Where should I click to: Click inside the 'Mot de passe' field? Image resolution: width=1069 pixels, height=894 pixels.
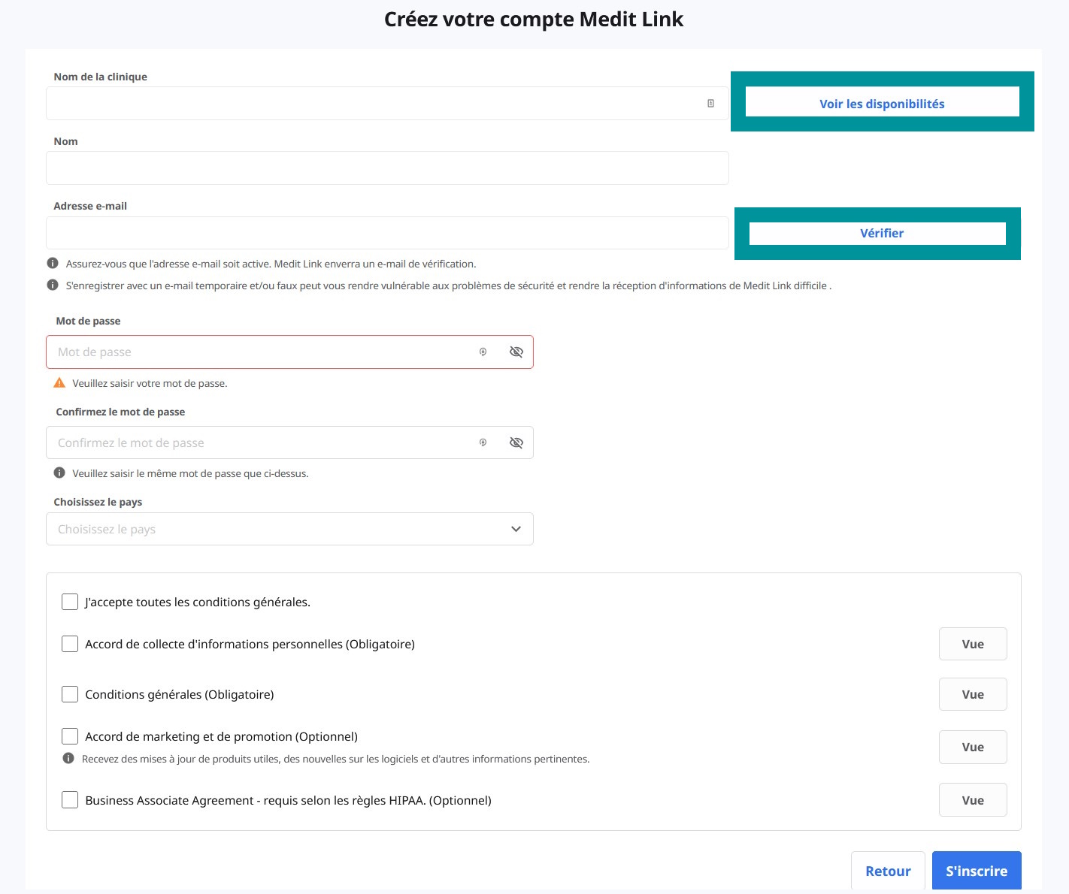pos(289,352)
